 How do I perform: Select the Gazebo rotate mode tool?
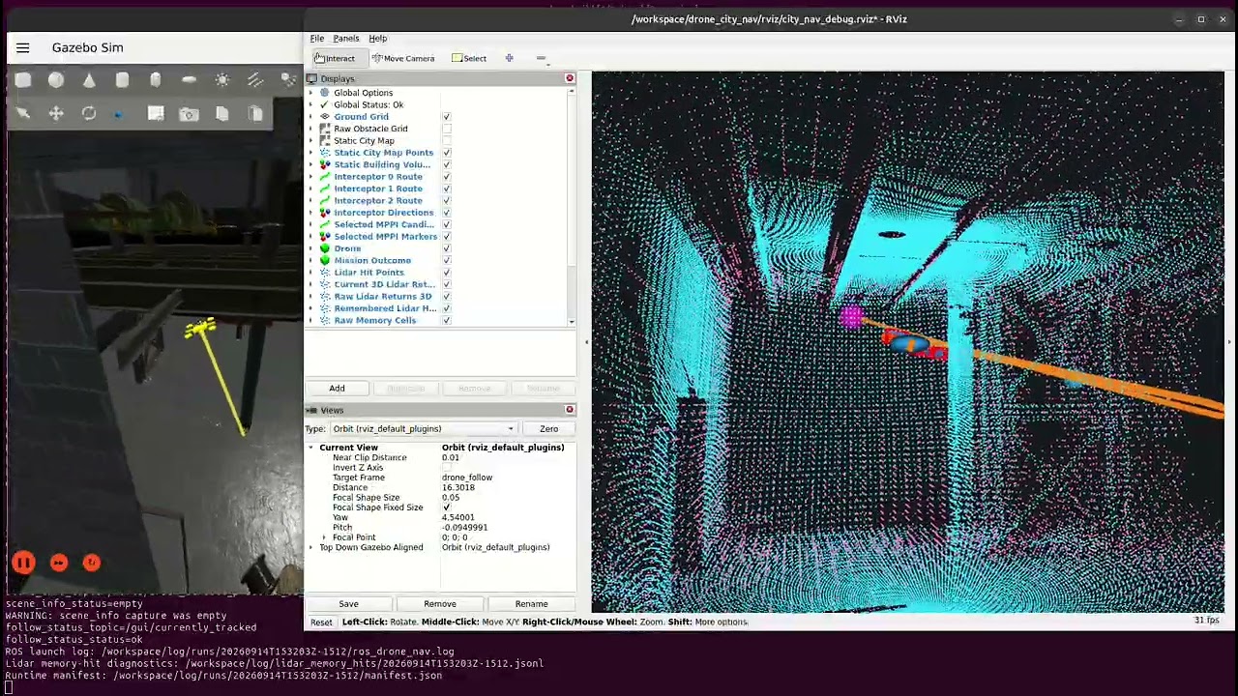[x=89, y=114]
